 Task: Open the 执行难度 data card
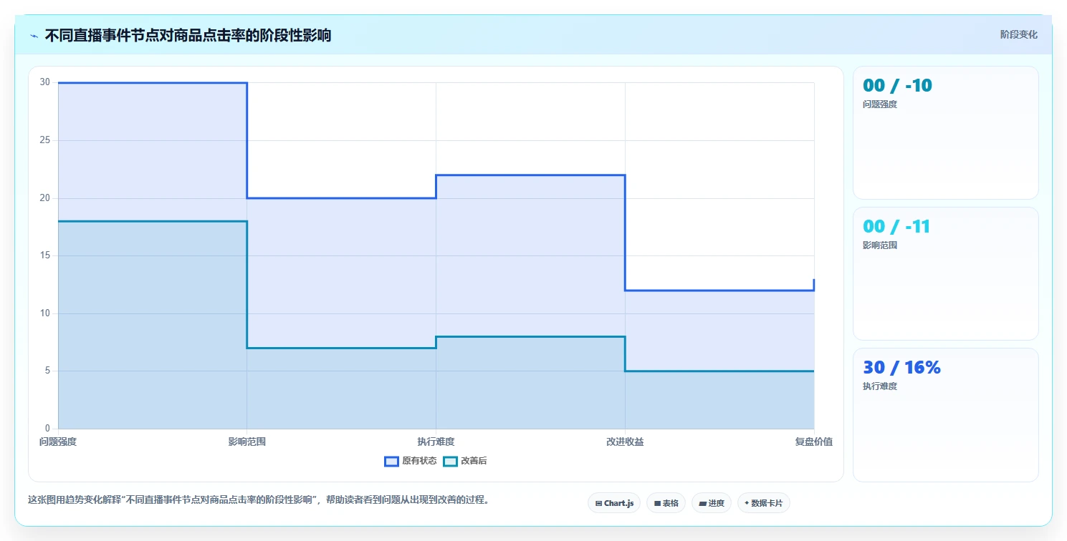pos(945,414)
